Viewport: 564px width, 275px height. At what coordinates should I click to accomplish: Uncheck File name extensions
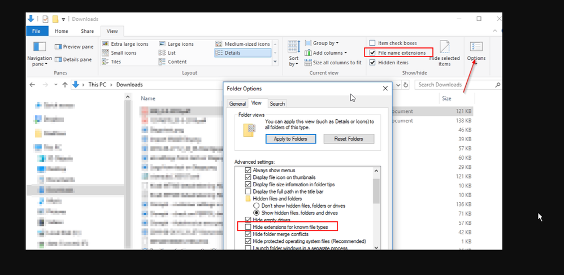coord(372,53)
